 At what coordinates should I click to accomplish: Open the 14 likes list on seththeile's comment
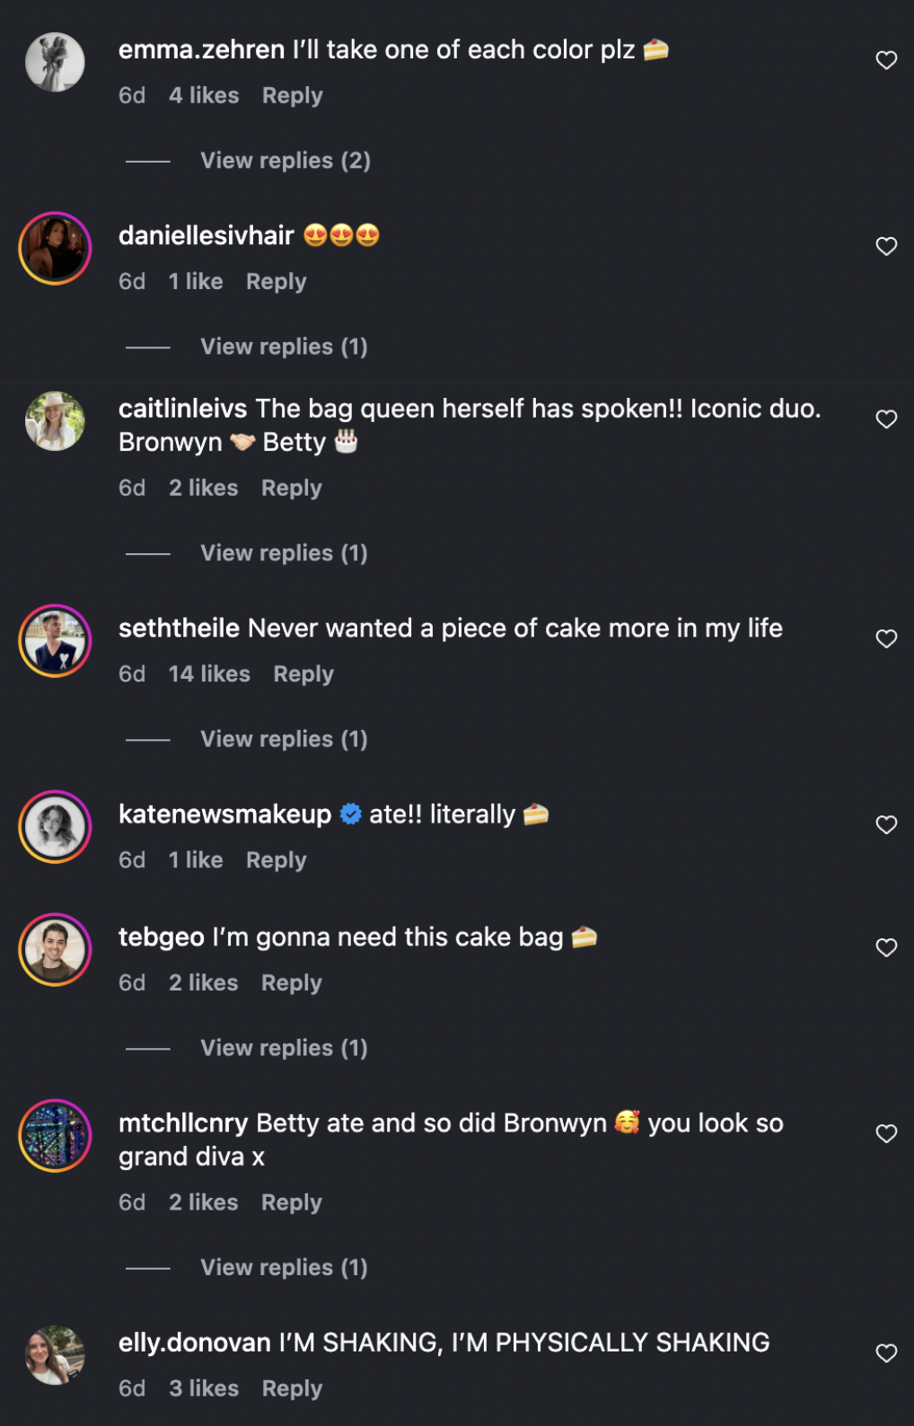[209, 673]
